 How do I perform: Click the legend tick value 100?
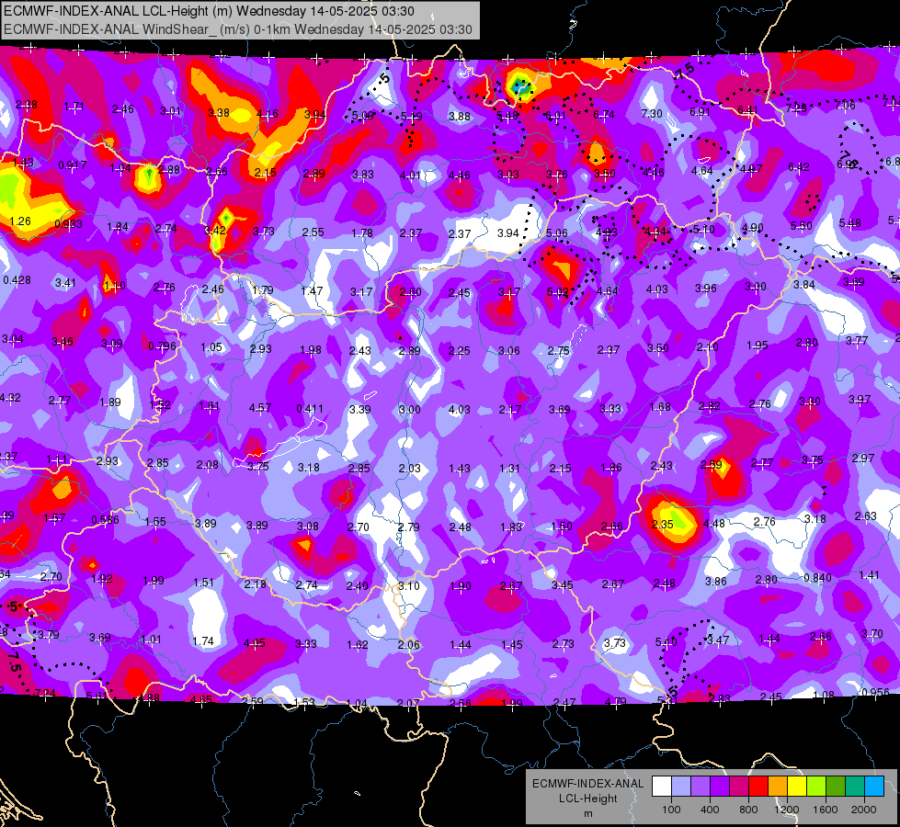[671, 810]
